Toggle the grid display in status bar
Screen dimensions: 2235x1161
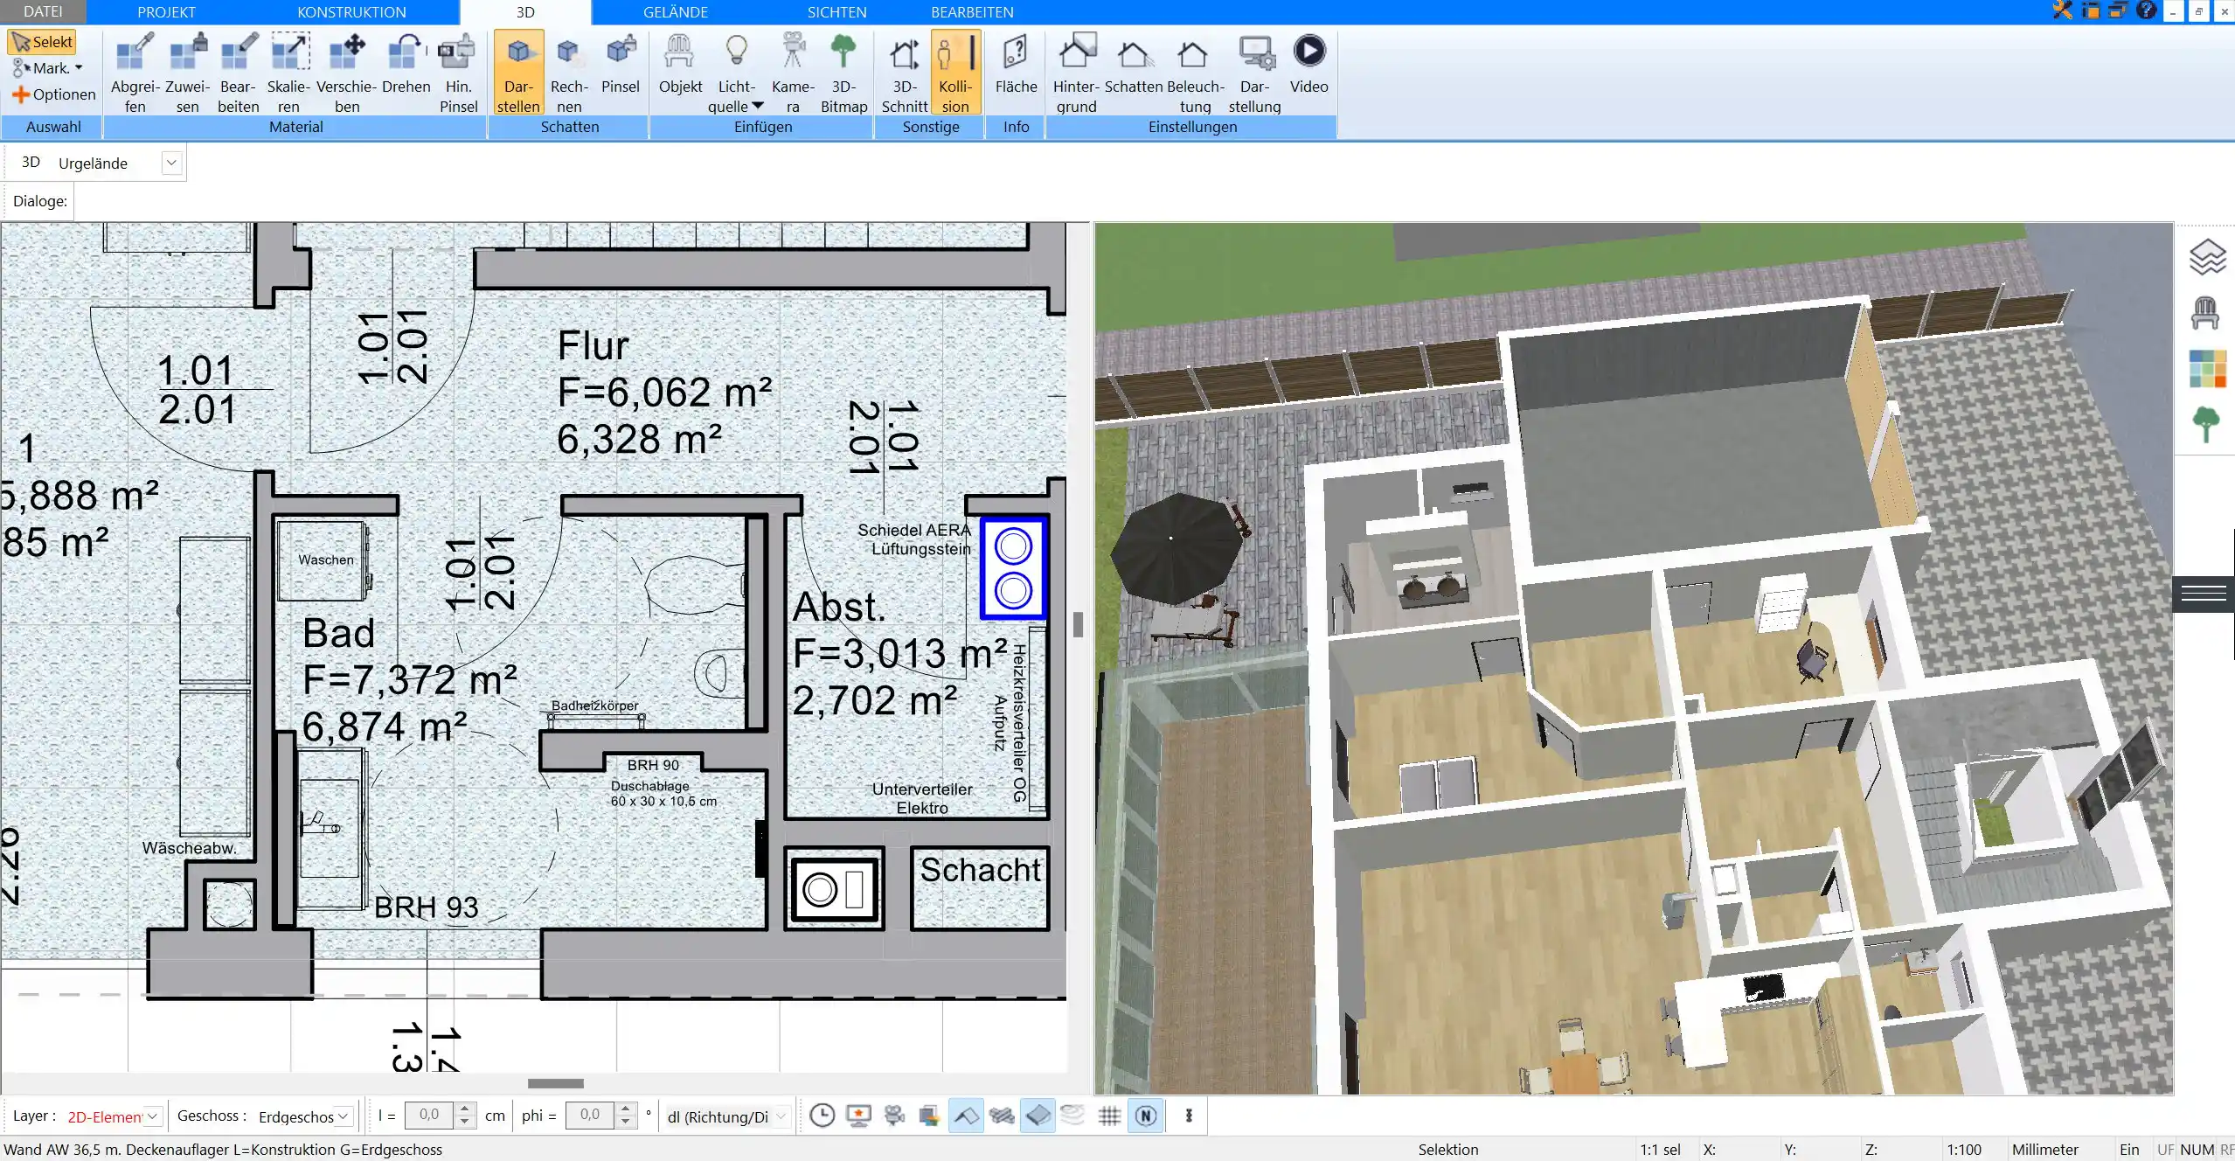(1108, 1116)
